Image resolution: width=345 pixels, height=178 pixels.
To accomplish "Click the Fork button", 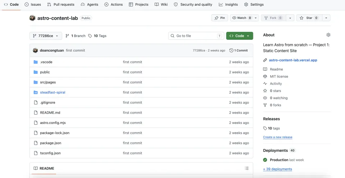I will (x=274, y=18).
